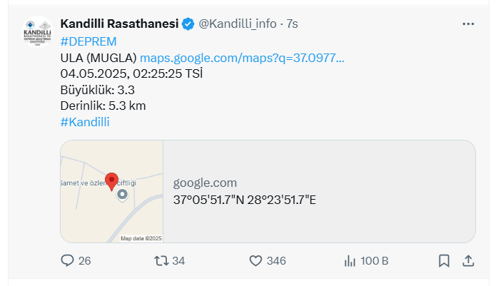Open the map preview thumbnail

(x=112, y=191)
